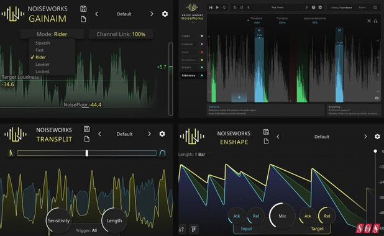Choose Locked mode from the list
The width and height of the screenshot is (384, 236).
[42, 71]
